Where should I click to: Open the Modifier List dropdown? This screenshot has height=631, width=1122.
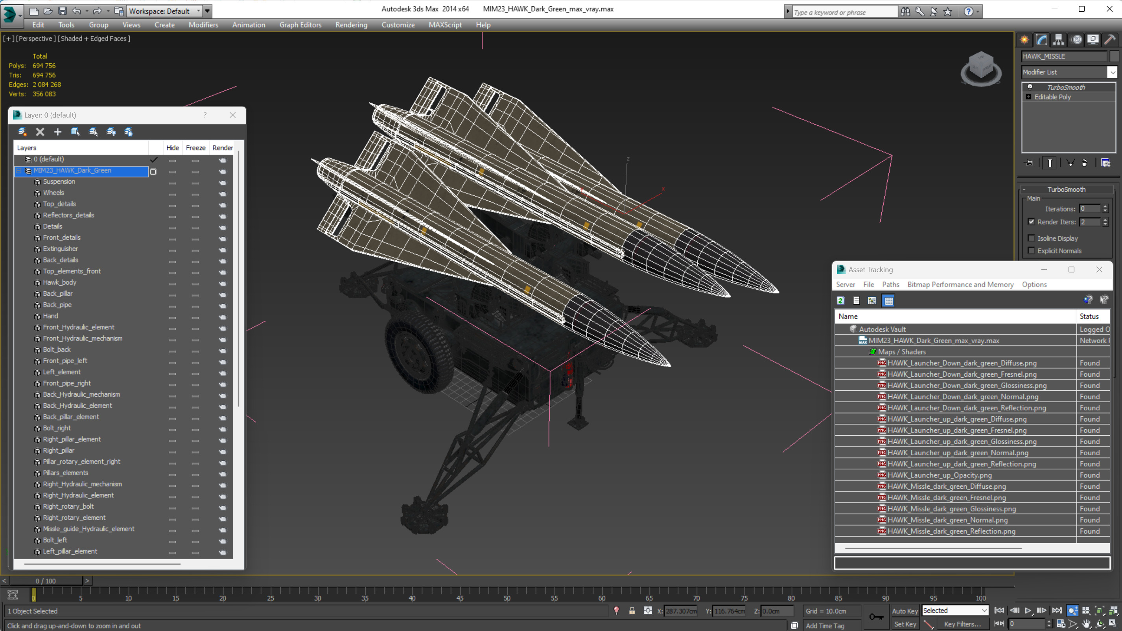(1113, 72)
